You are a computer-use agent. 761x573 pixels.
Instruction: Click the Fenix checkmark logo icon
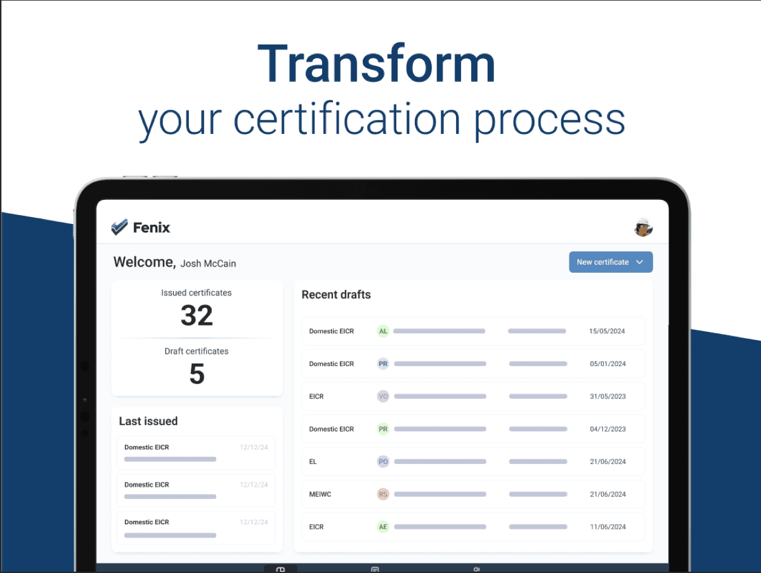point(119,227)
